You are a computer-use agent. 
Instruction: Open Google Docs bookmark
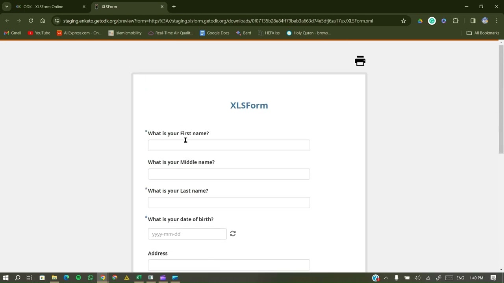[x=215, y=33]
